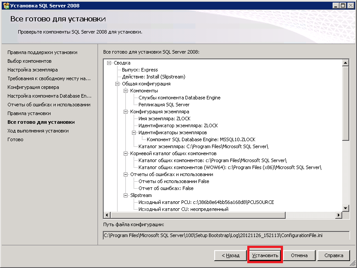Click the installer icon in title bar
The height and width of the screenshot is (268, 357).
coord(5,6)
